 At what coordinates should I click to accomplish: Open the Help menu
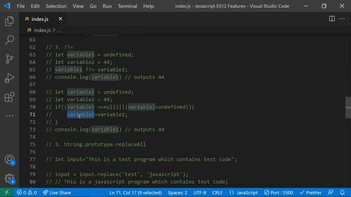point(149,6)
